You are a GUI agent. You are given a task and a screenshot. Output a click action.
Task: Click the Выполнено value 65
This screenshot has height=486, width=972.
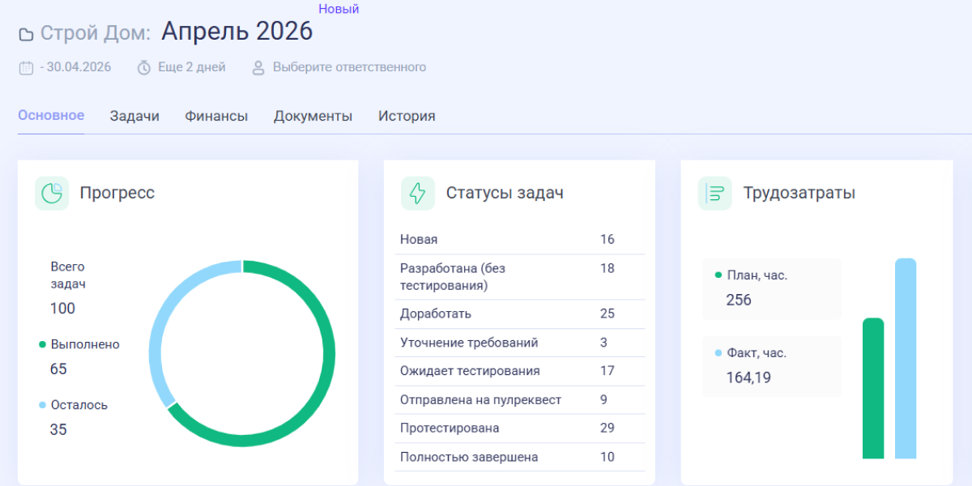pos(58,369)
